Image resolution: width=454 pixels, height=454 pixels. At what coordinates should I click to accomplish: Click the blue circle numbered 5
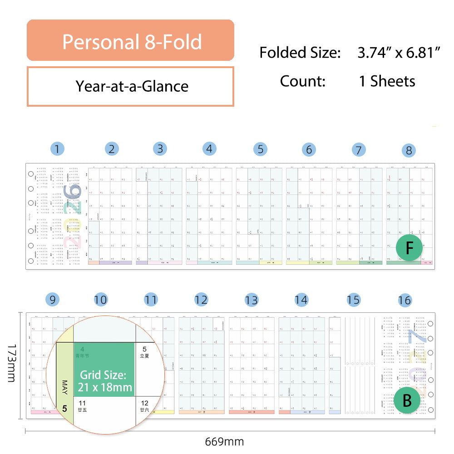tap(260, 149)
